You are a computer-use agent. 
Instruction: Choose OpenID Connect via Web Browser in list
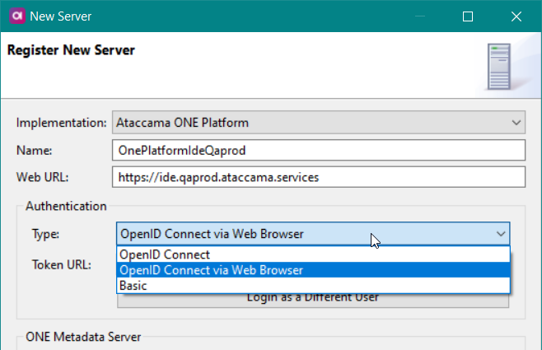coord(211,270)
